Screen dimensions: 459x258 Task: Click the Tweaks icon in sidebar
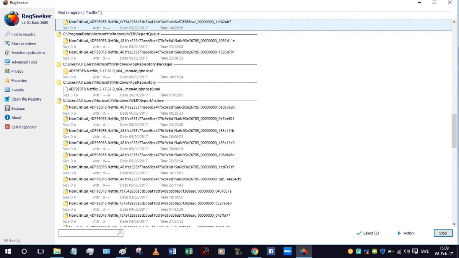(7, 90)
